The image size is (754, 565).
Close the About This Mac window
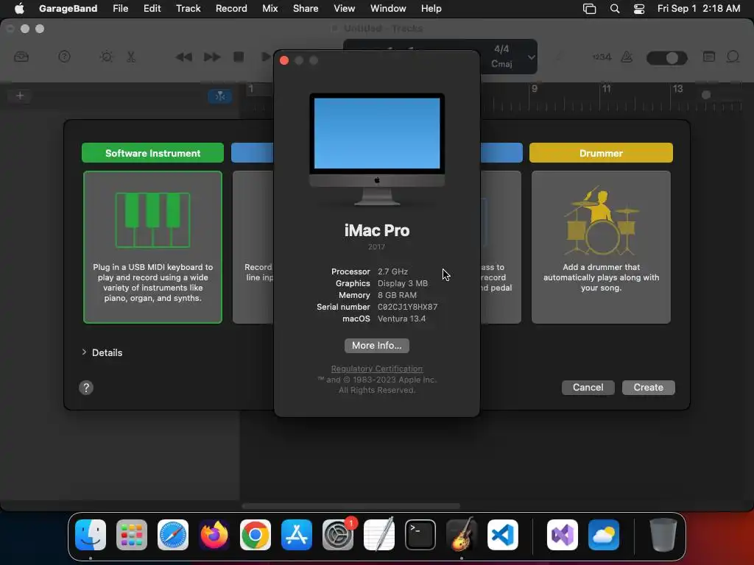(x=284, y=60)
